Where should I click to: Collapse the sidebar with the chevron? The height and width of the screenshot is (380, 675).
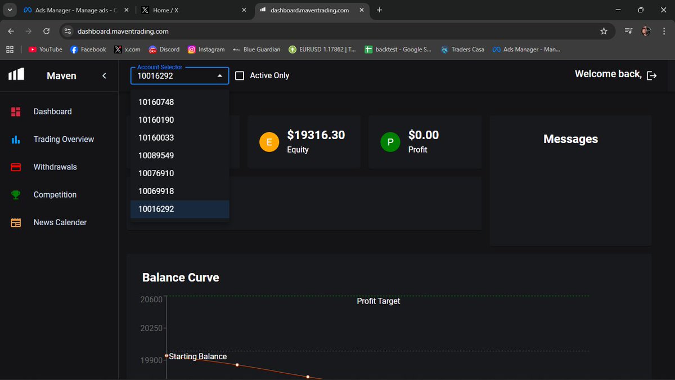[x=103, y=74]
